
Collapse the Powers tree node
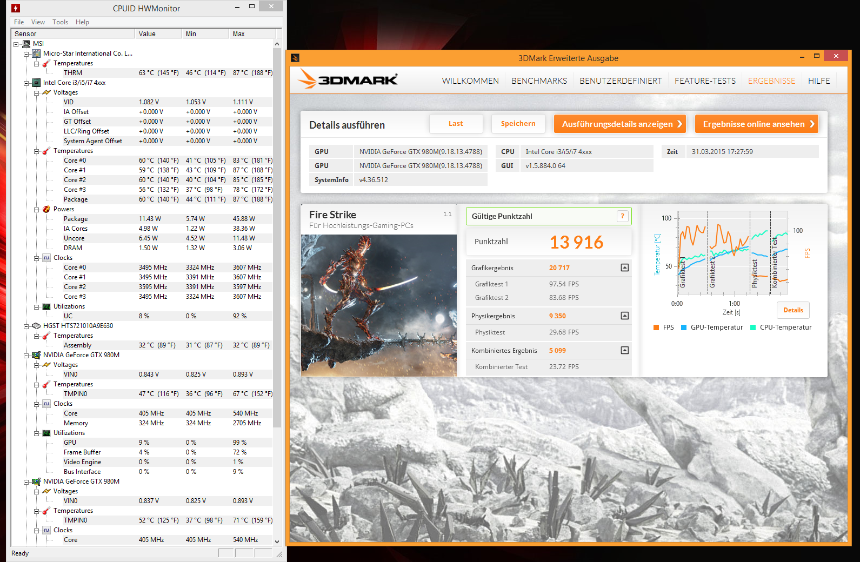click(37, 210)
